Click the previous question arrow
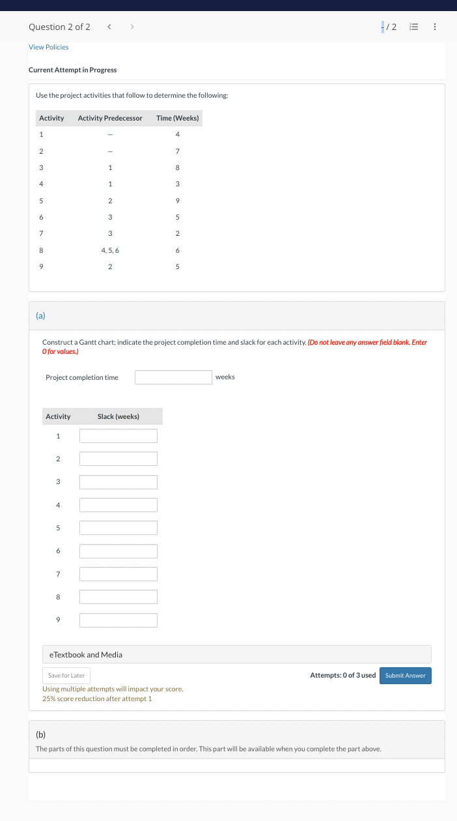The width and height of the screenshot is (457, 821). 109,27
